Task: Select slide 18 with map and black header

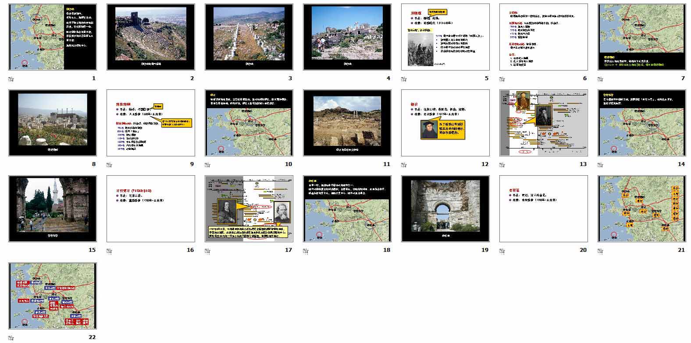Action: coord(347,209)
